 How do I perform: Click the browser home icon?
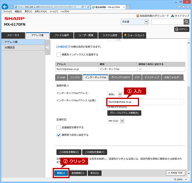click(x=179, y=7)
